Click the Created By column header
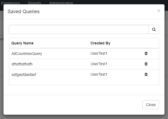Viewport: 168px width, 119px height. (100, 43)
